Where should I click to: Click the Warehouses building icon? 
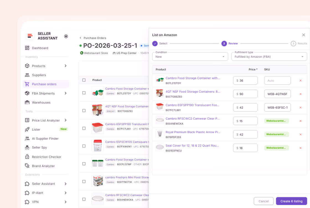(x=27, y=102)
